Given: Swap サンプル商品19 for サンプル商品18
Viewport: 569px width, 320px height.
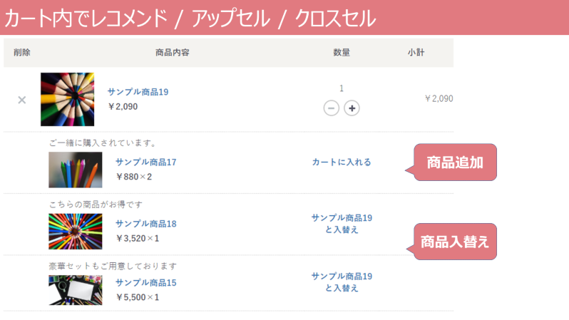Looking at the screenshot, I should [342, 223].
